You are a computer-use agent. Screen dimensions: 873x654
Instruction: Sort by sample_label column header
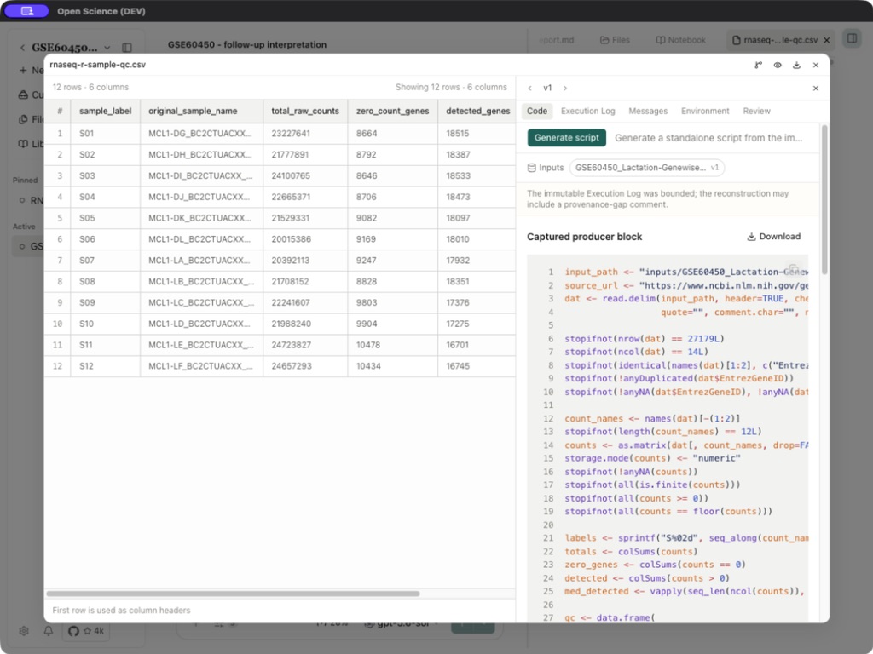point(105,112)
